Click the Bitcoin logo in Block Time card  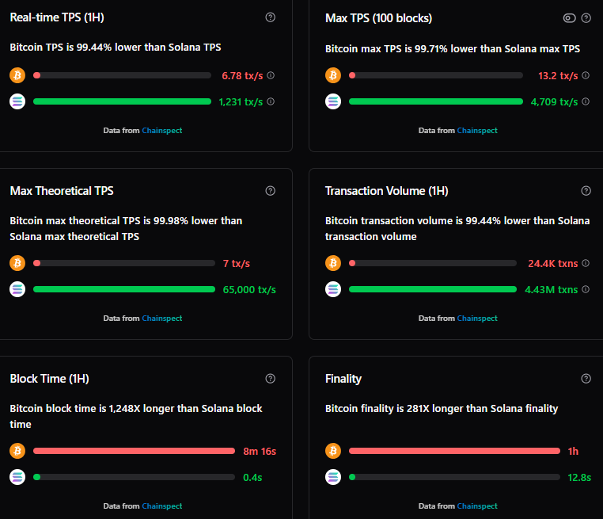click(x=17, y=452)
